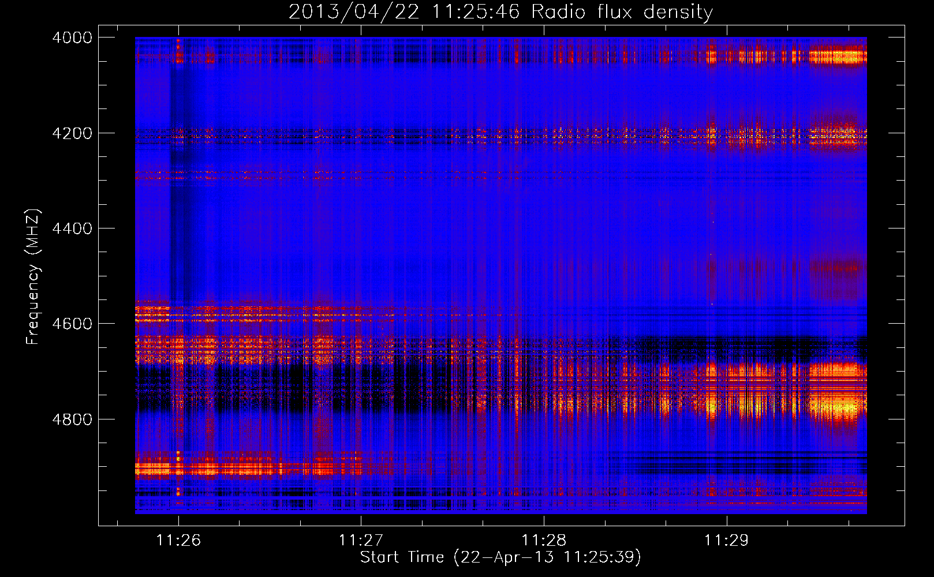
Task: Click the 4600 frequency axis label
Action: coord(72,324)
